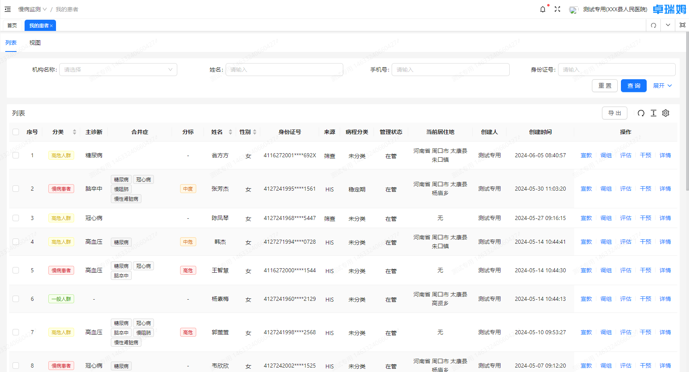Screen dimensions: 689x372
Task: Toggle fullscreen expand icon in header
Action: (x=557, y=9)
